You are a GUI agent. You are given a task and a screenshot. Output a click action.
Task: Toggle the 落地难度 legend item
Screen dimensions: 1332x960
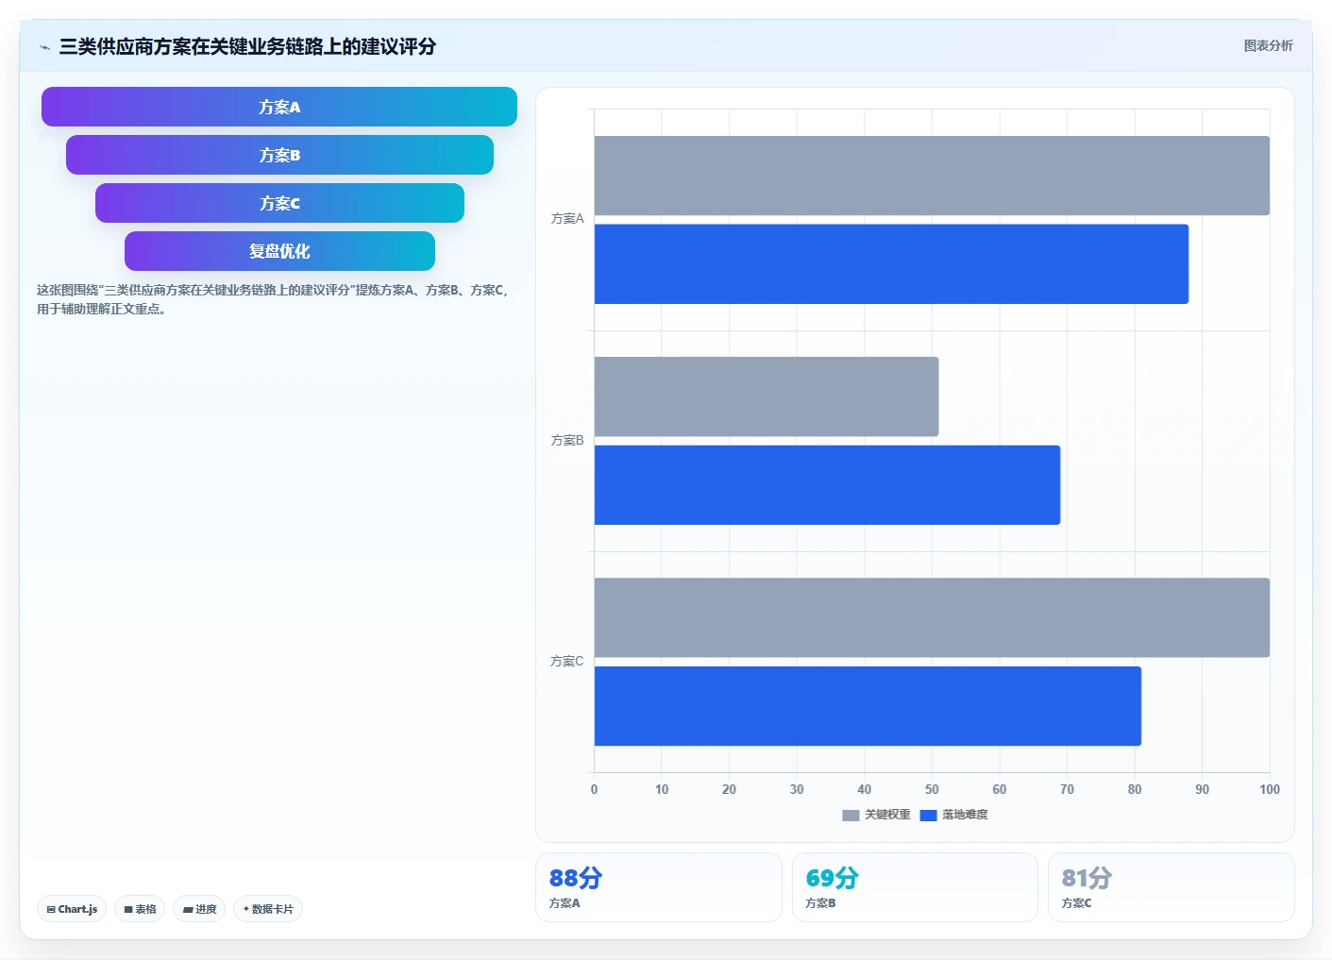point(953,815)
